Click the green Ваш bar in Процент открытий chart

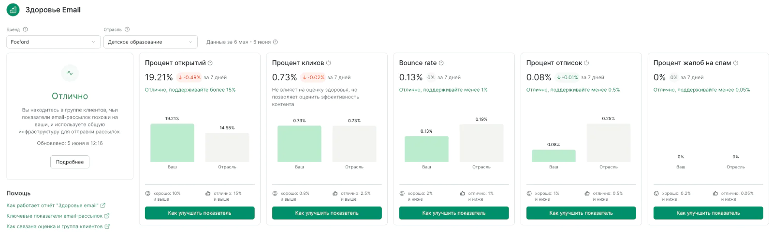click(172, 143)
